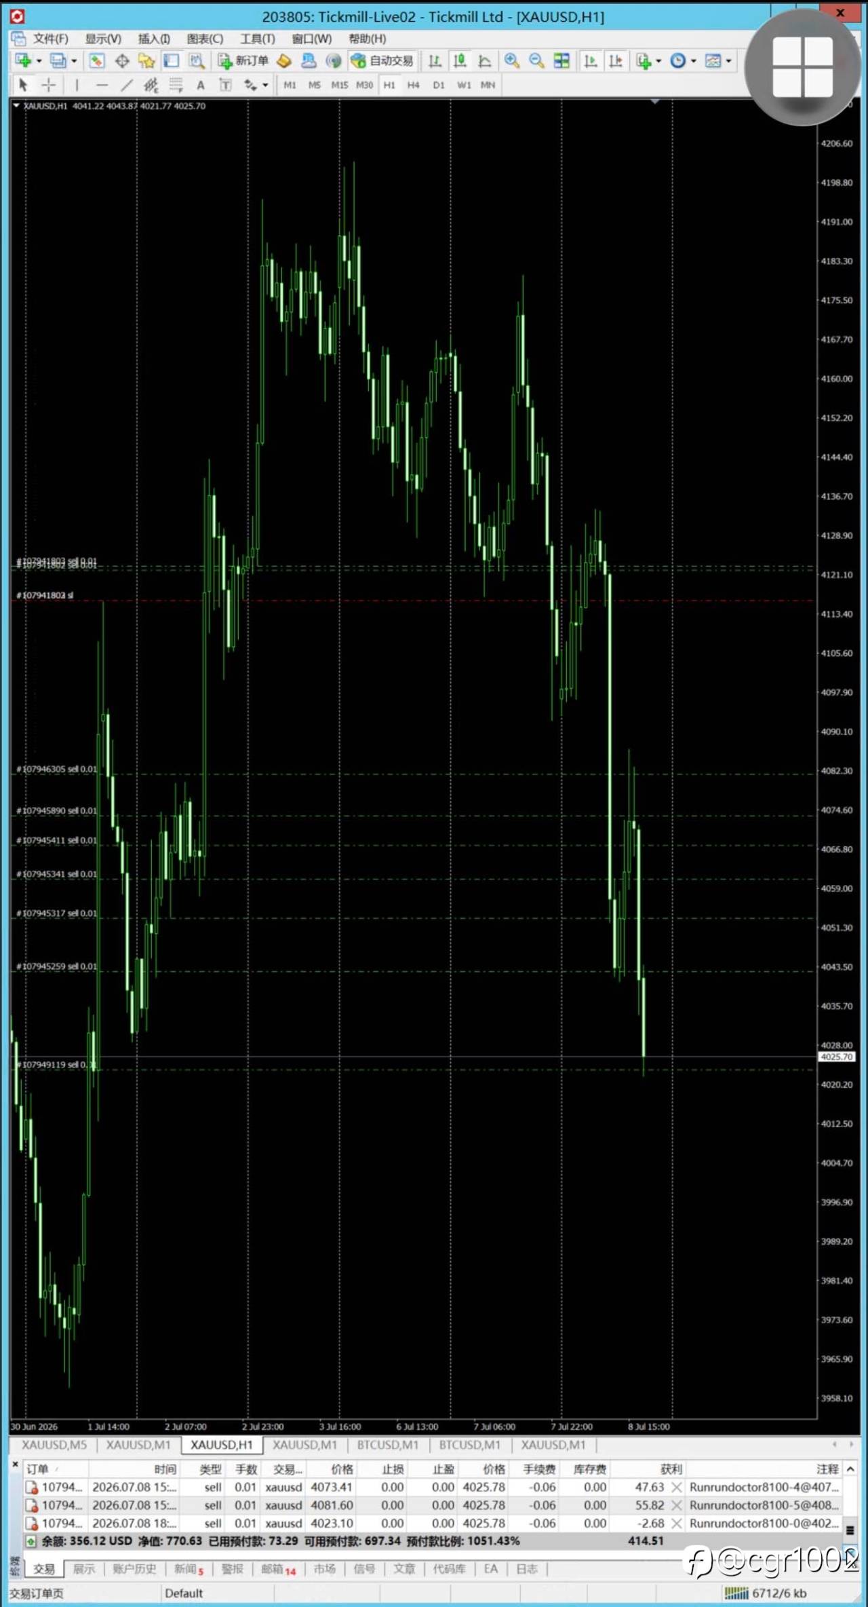Image resolution: width=868 pixels, height=1607 pixels.
Task: Click the terminal panel close X
Action: [x=15, y=1466]
